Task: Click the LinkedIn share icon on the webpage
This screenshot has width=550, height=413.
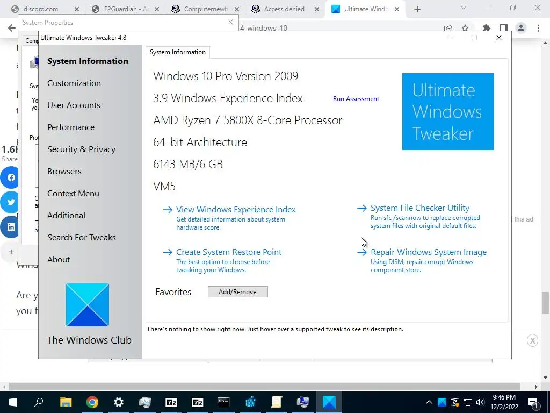Action: pyautogui.click(x=10, y=227)
